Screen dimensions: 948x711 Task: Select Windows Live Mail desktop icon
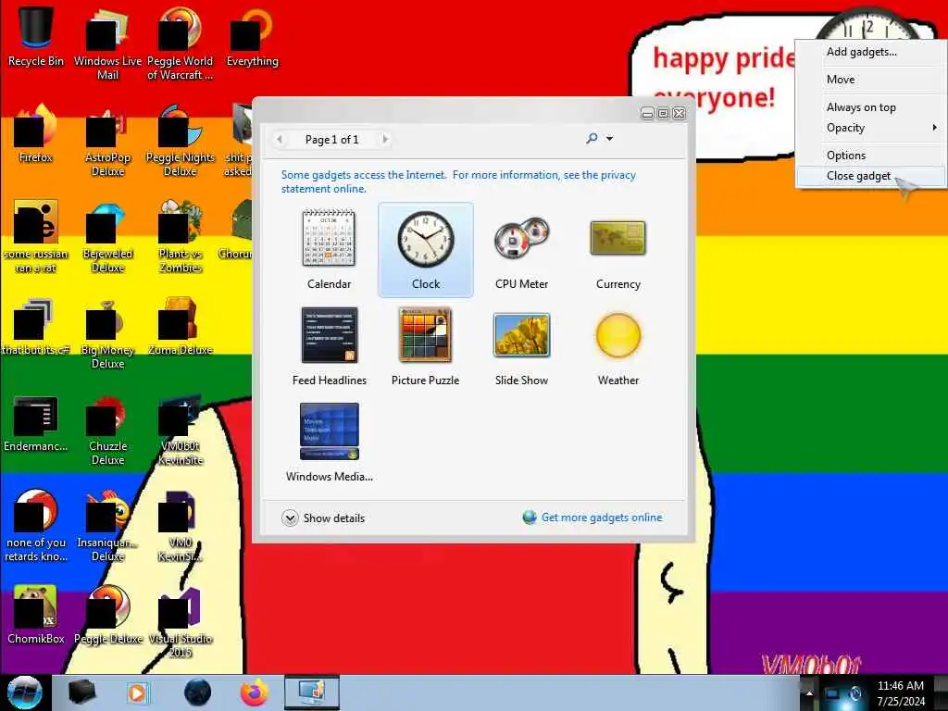(x=107, y=44)
